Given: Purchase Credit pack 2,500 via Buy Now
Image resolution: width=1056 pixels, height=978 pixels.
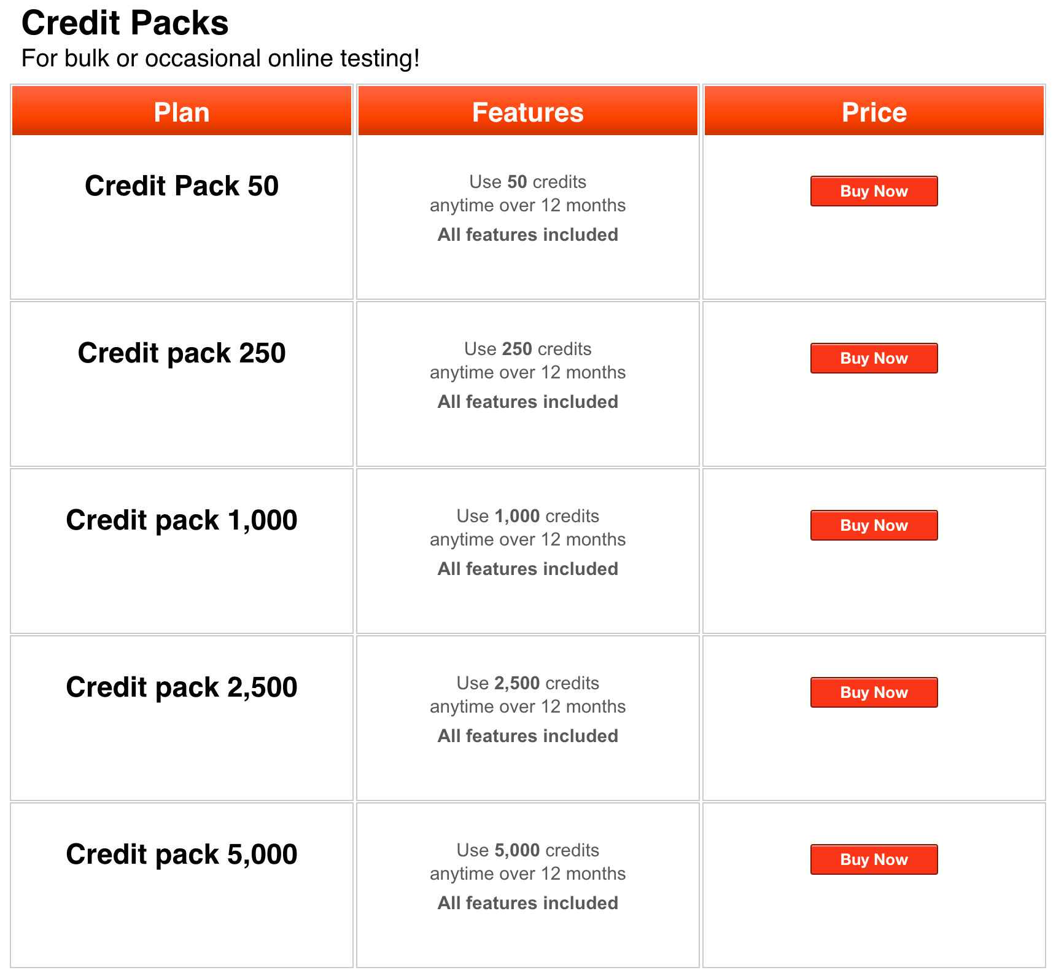Looking at the screenshot, I should 874,692.
